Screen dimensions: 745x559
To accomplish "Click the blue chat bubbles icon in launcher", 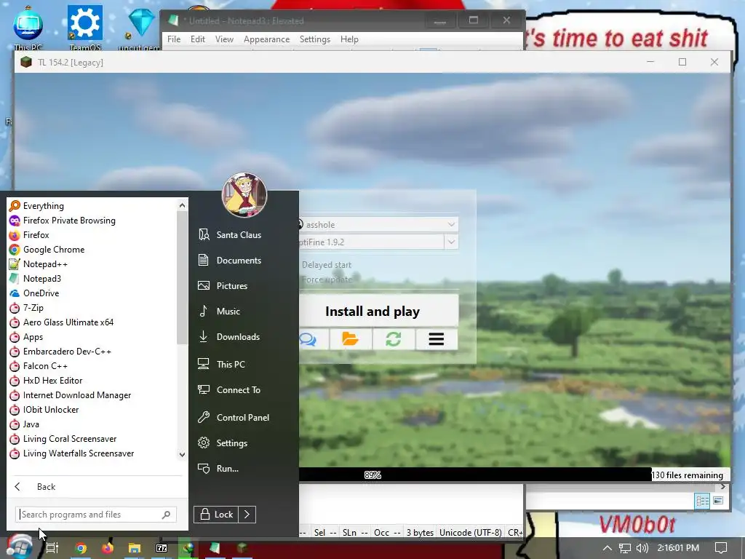I will point(308,339).
